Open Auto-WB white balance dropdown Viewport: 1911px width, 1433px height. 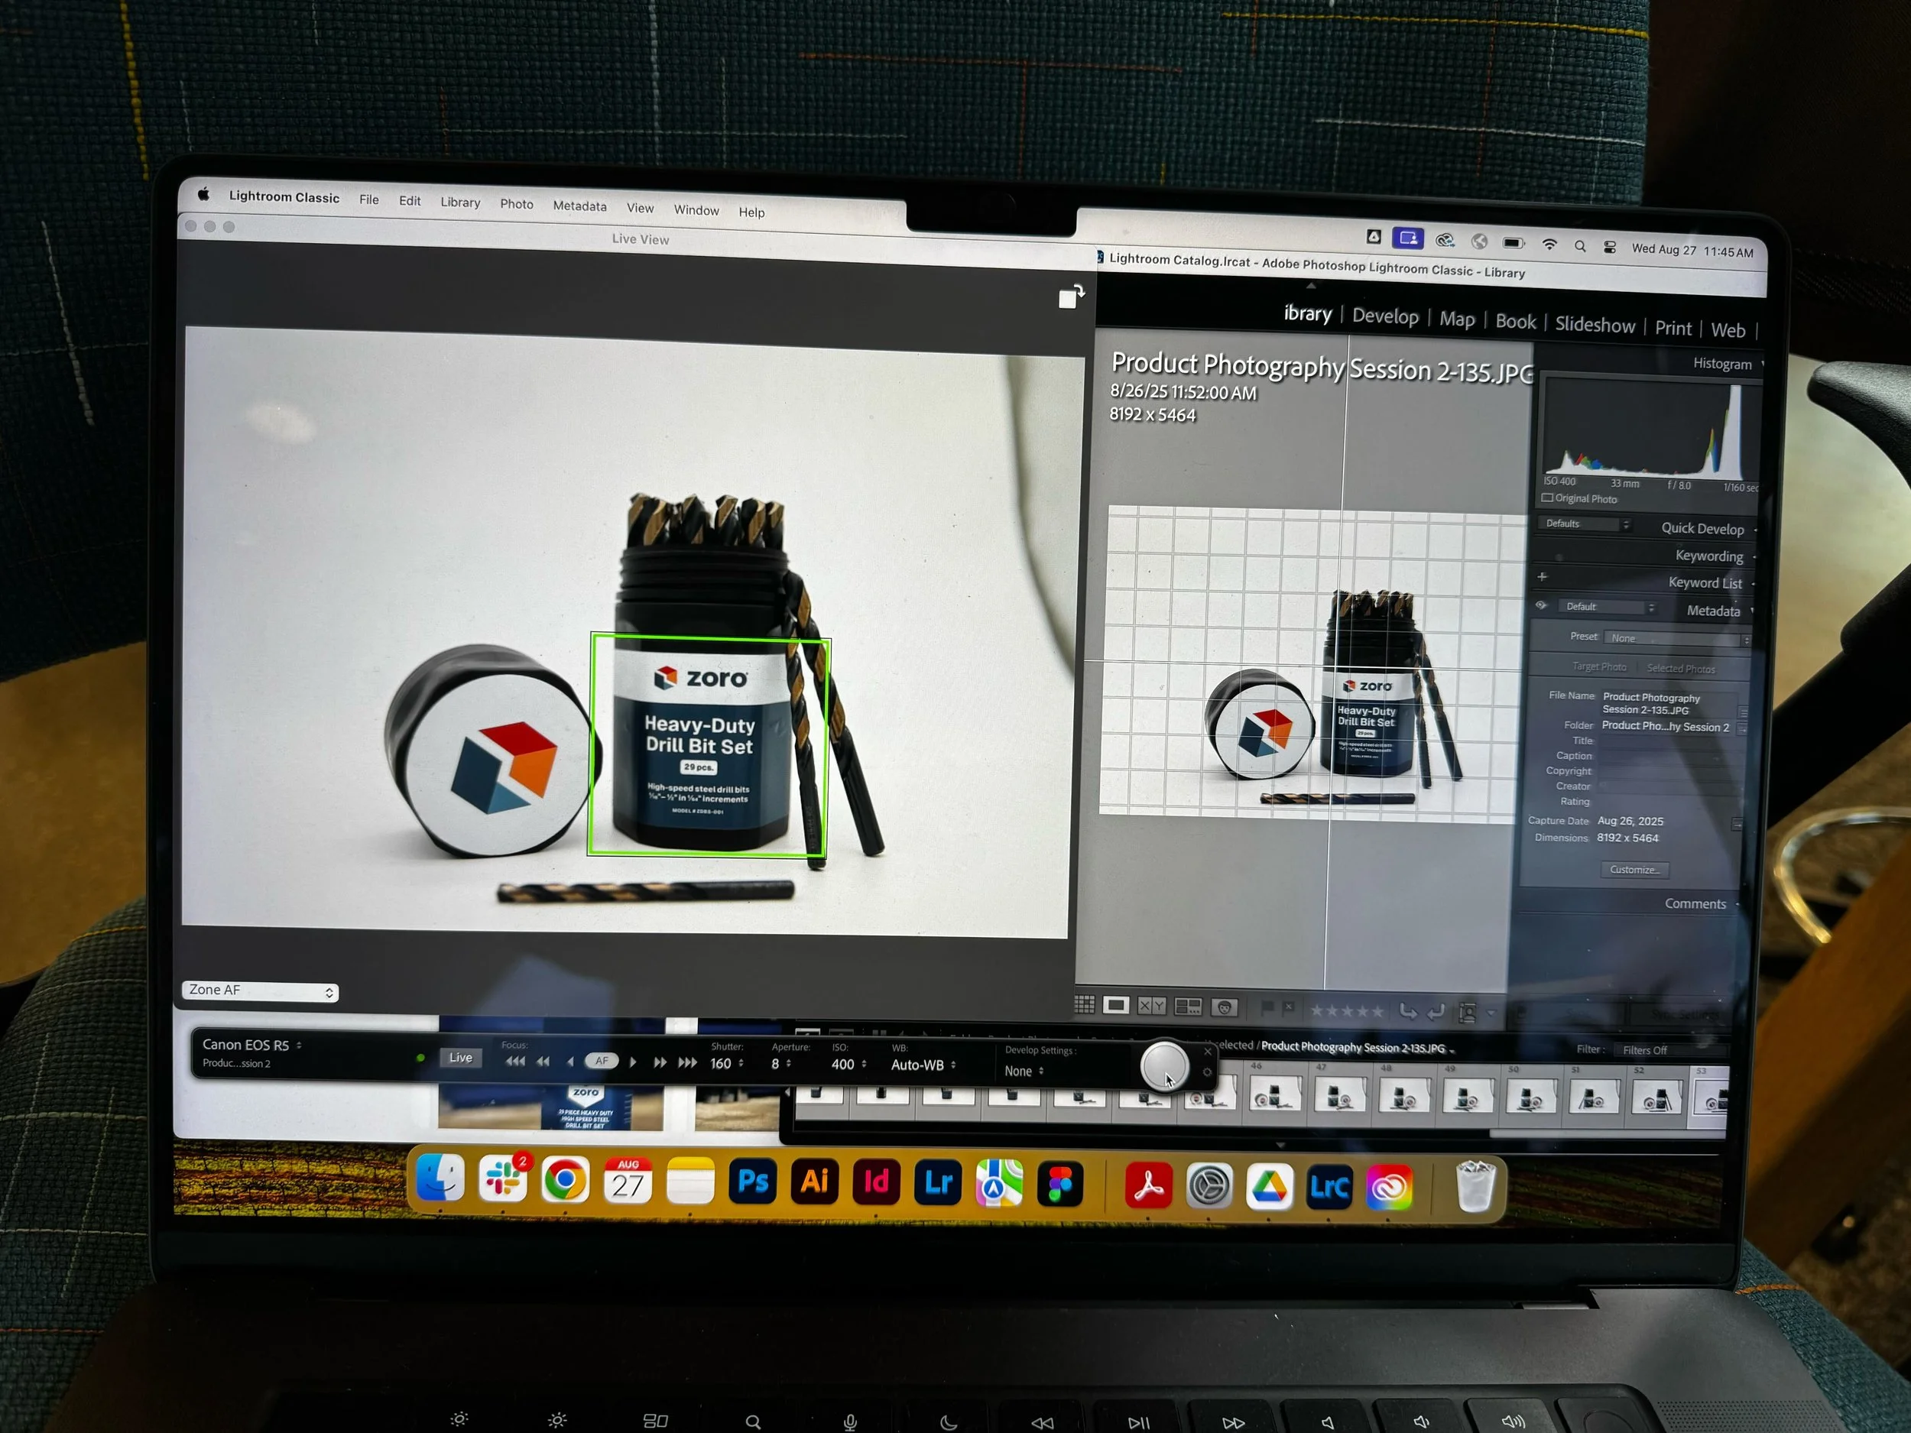pos(923,1065)
